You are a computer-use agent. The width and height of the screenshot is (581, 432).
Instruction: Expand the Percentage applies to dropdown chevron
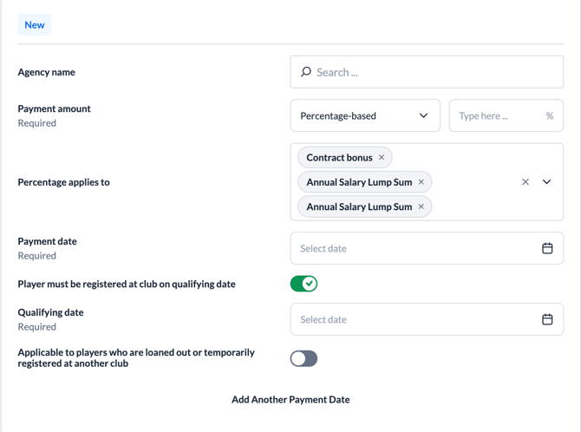[x=547, y=182]
